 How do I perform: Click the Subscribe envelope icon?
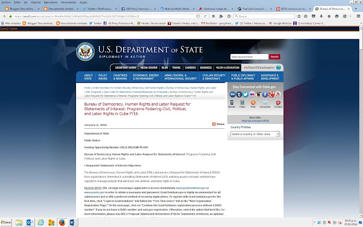(x=265, y=103)
